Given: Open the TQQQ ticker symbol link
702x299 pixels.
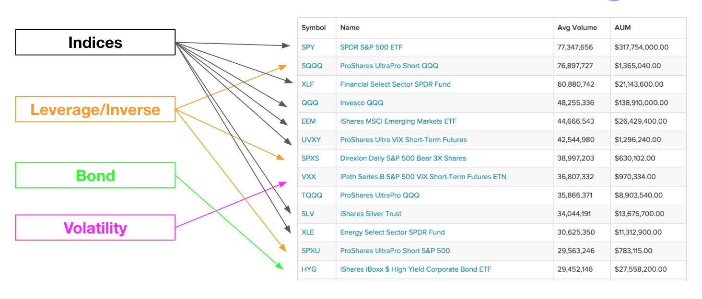Looking at the screenshot, I should pyautogui.click(x=312, y=195).
